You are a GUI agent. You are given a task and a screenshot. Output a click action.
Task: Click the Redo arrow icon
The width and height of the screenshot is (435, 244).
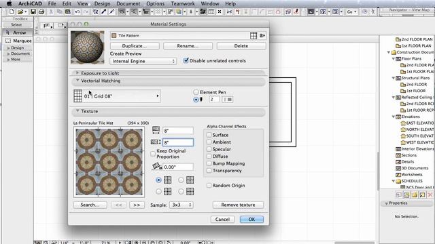86,12
